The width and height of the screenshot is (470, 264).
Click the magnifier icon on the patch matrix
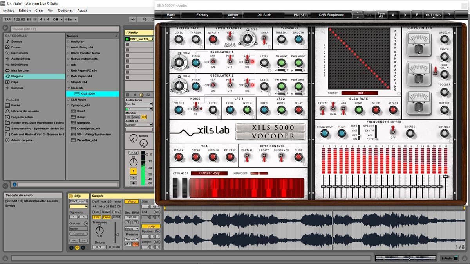[322, 32]
